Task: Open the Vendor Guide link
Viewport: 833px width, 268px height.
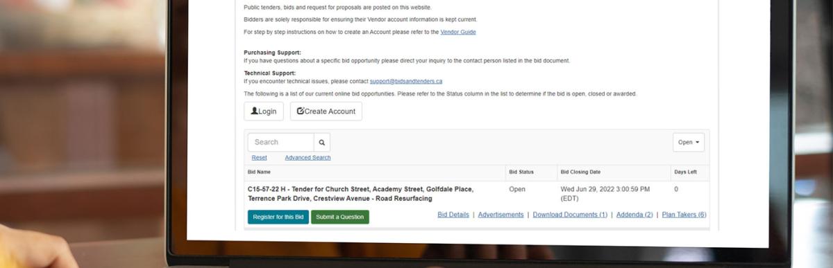Action: pyautogui.click(x=458, y=32)
